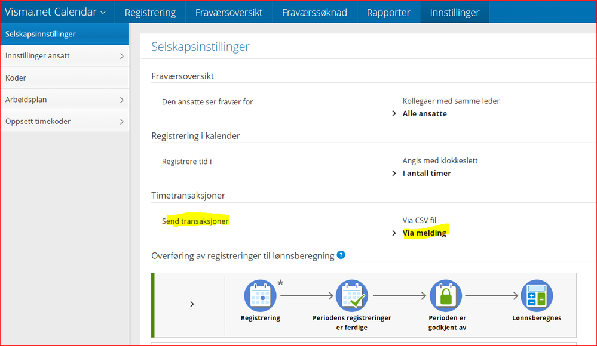Go to the Registrering tab
Viewport: 597px width, 346px height.
(x=150, y=12)
